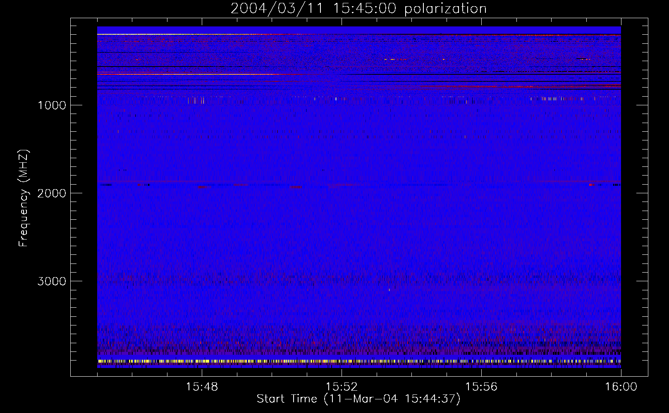
Task: Click the 15:52 time tick label
Action: click(342, 387)
